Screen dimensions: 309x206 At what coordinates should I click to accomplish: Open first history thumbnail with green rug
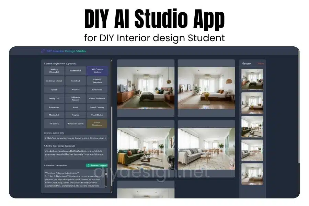(252, 79)
